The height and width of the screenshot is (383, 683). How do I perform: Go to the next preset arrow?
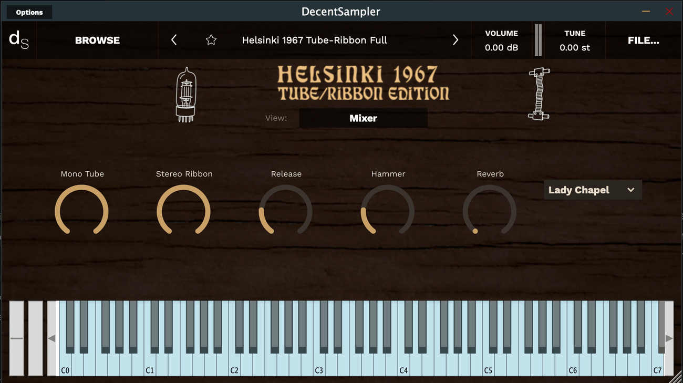tap(456, 40)
